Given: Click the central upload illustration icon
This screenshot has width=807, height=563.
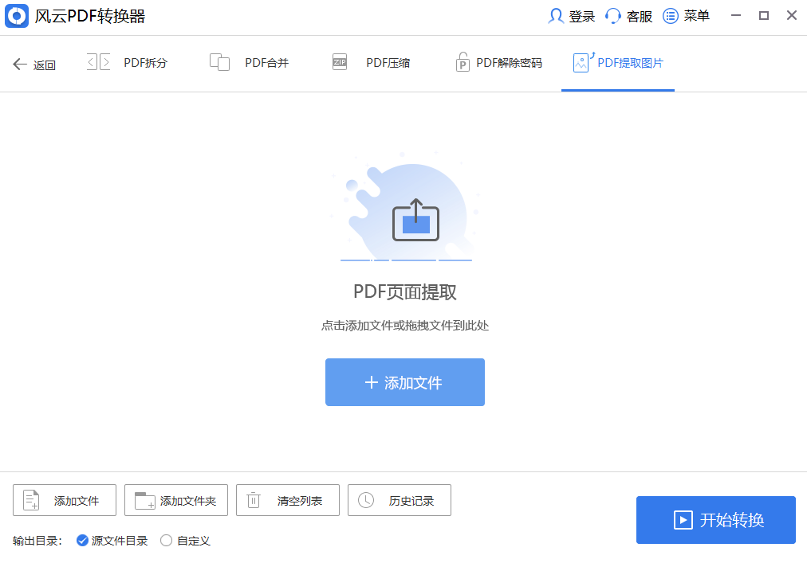Looking at the screenshot, I should [x=415, y=221].
